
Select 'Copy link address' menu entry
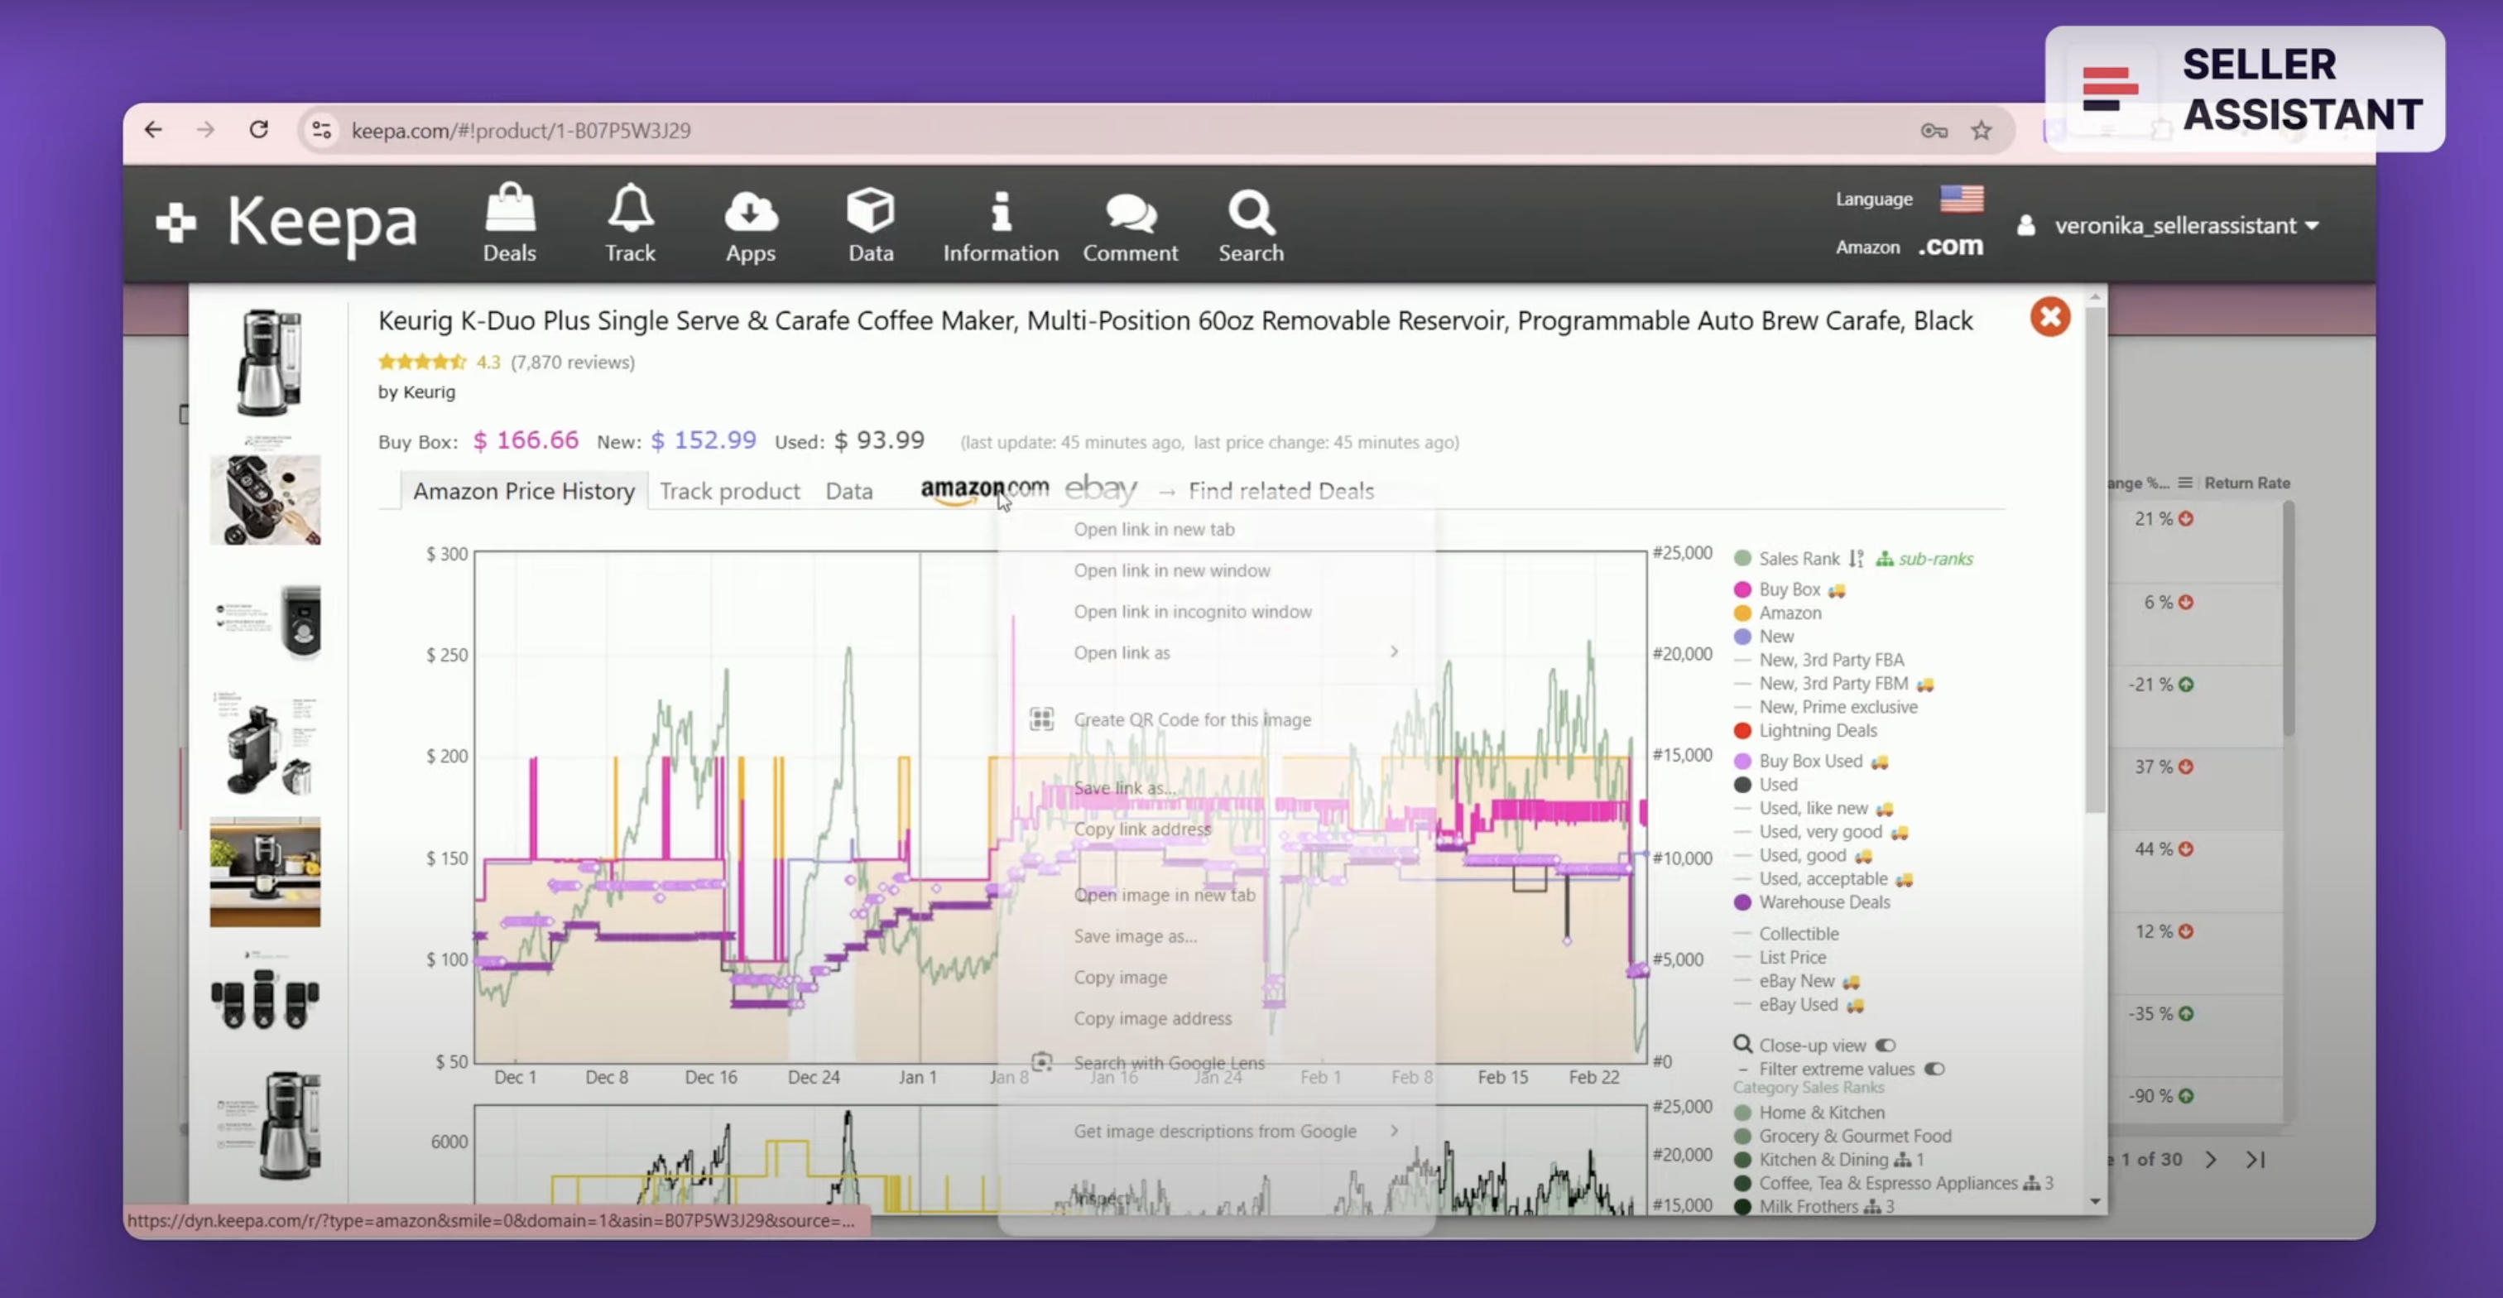(1141, 829)
